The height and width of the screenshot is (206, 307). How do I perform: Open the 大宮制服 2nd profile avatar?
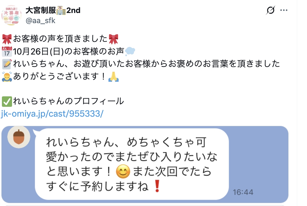(x=11, y=15)
